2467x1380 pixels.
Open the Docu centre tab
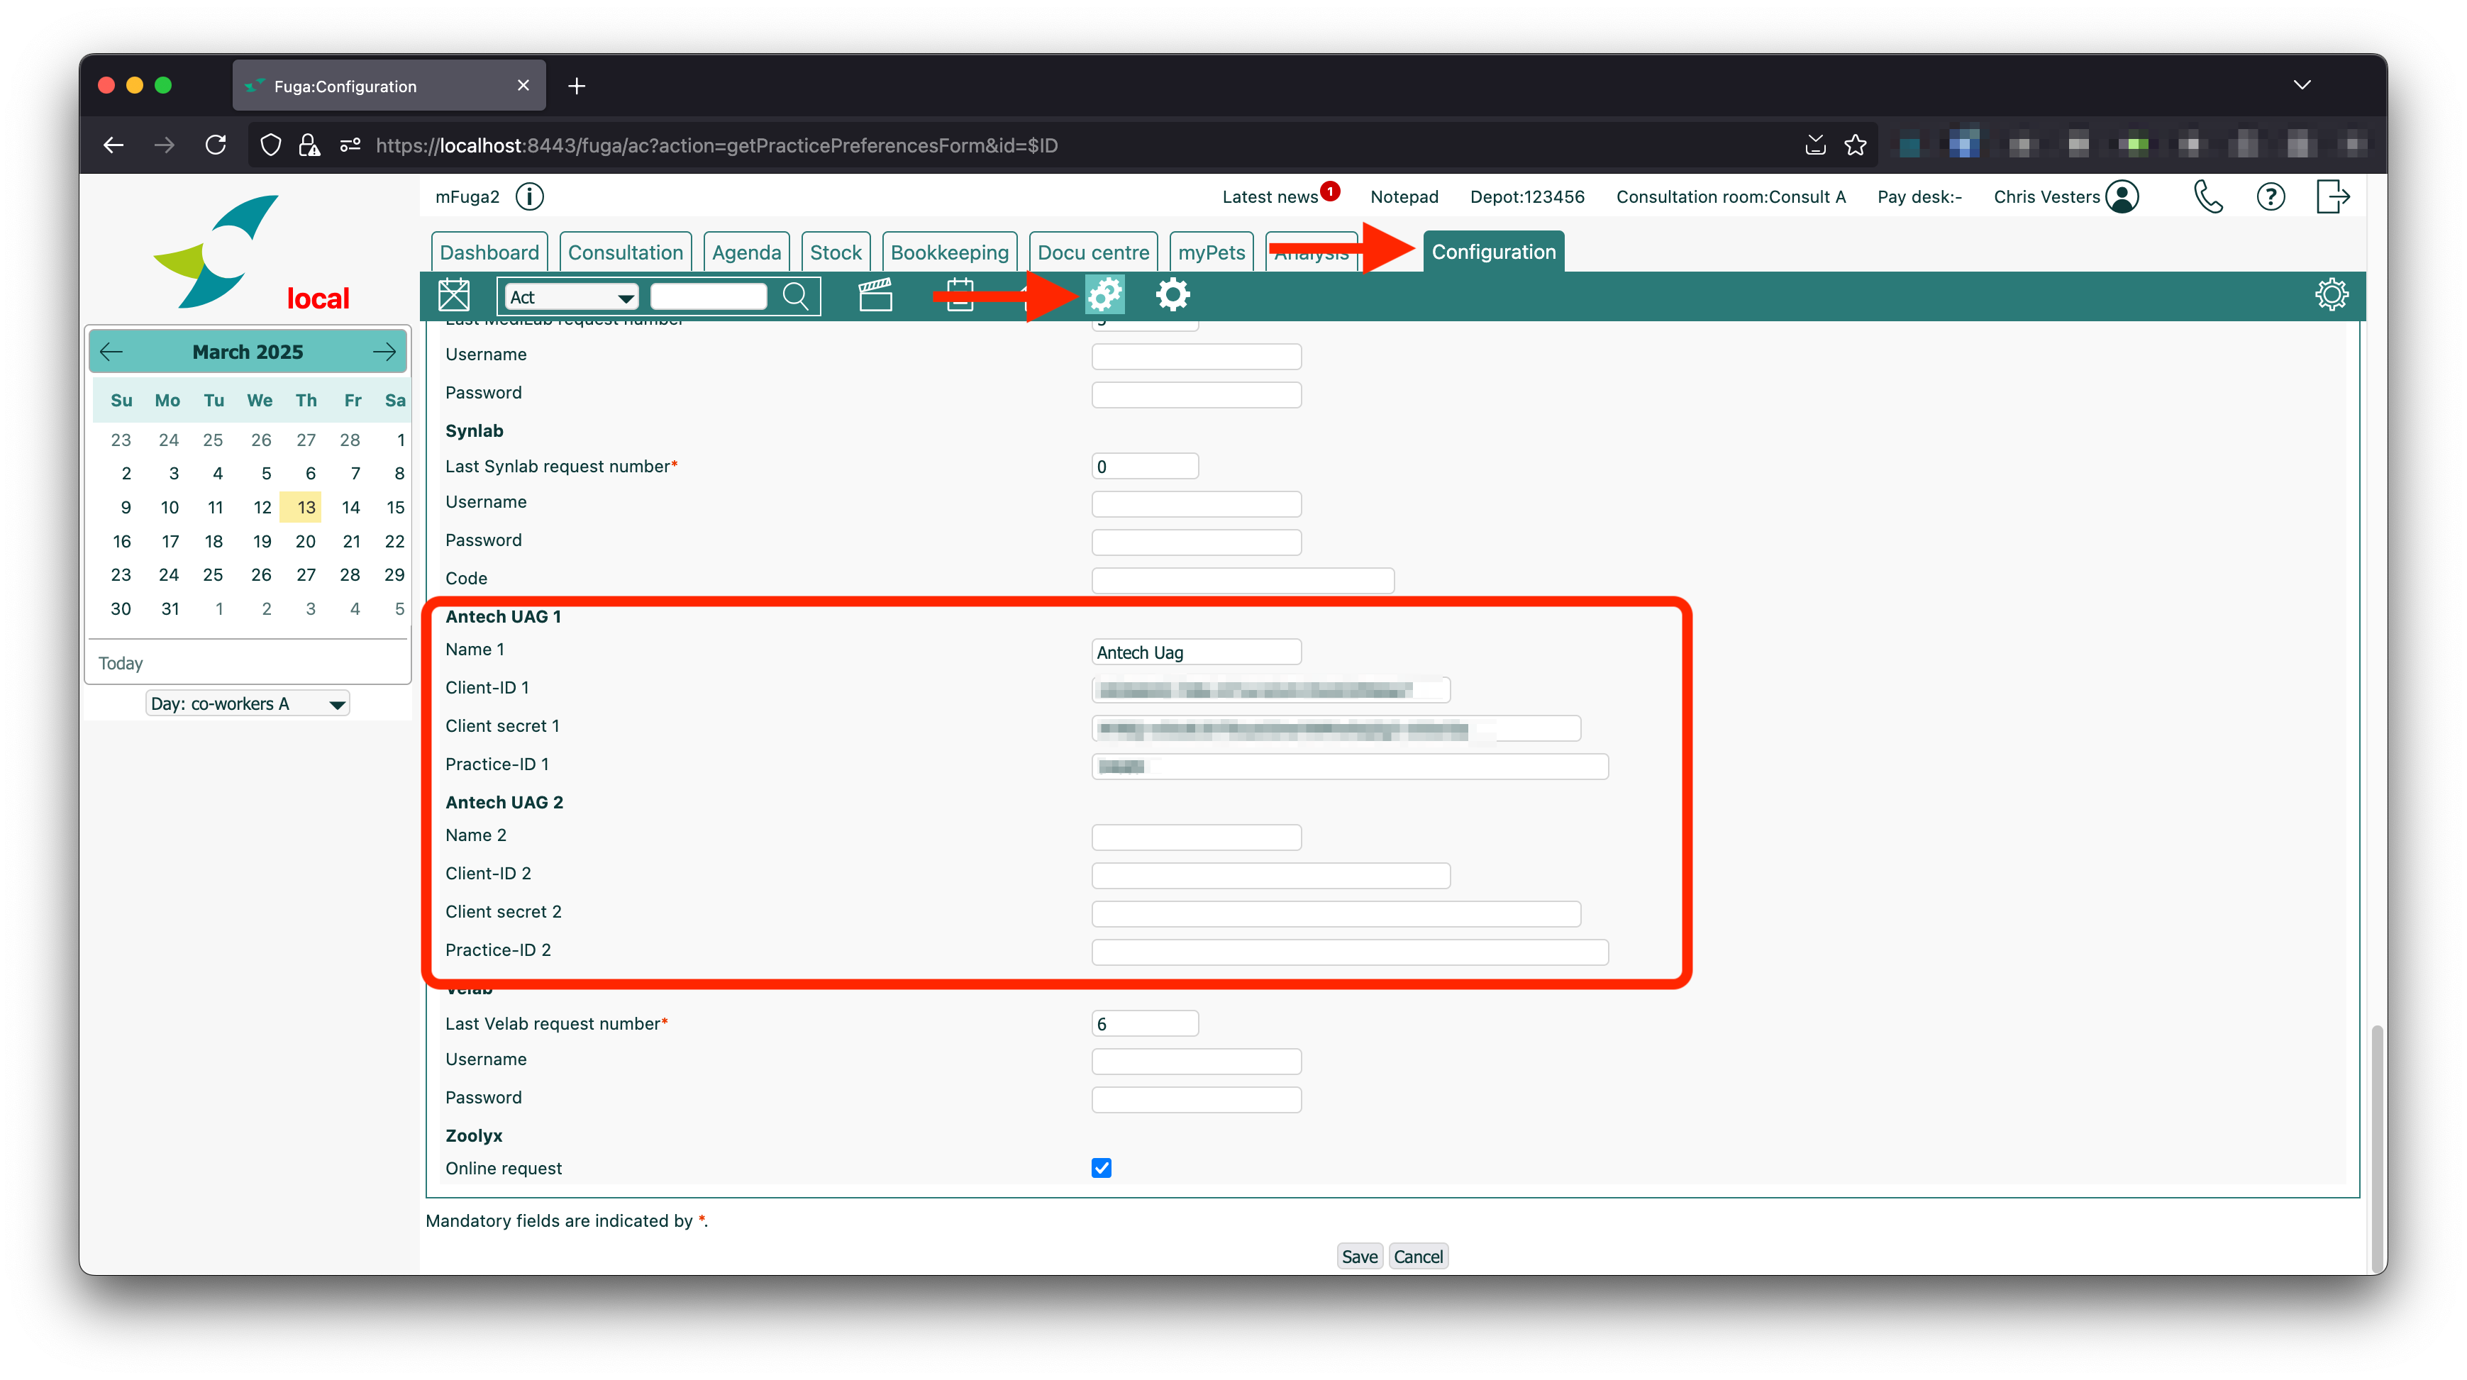1093,253
